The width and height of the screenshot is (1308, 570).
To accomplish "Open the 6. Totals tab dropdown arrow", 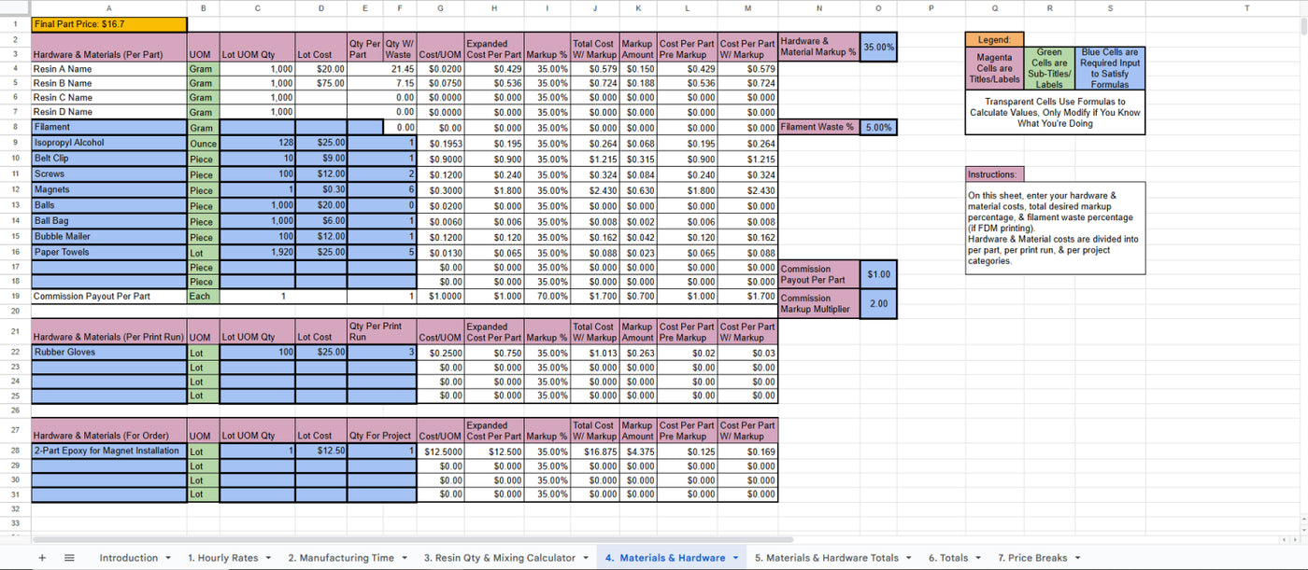I will [x=978, y=558].
